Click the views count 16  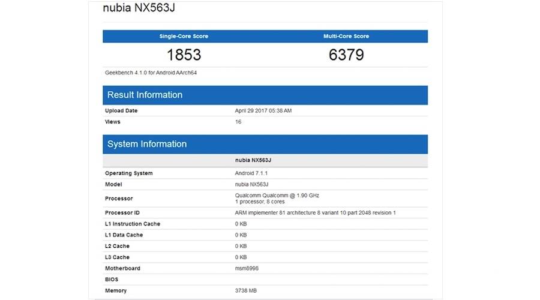pos(238,122)
